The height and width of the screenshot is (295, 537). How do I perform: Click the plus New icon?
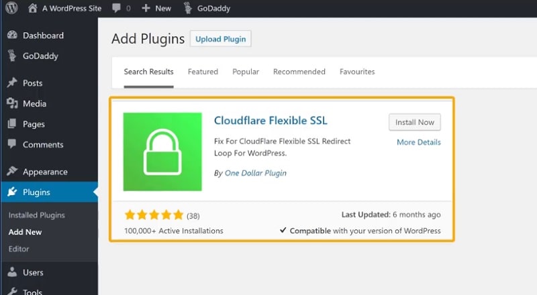pyautogui.click(x=146, y=8)
